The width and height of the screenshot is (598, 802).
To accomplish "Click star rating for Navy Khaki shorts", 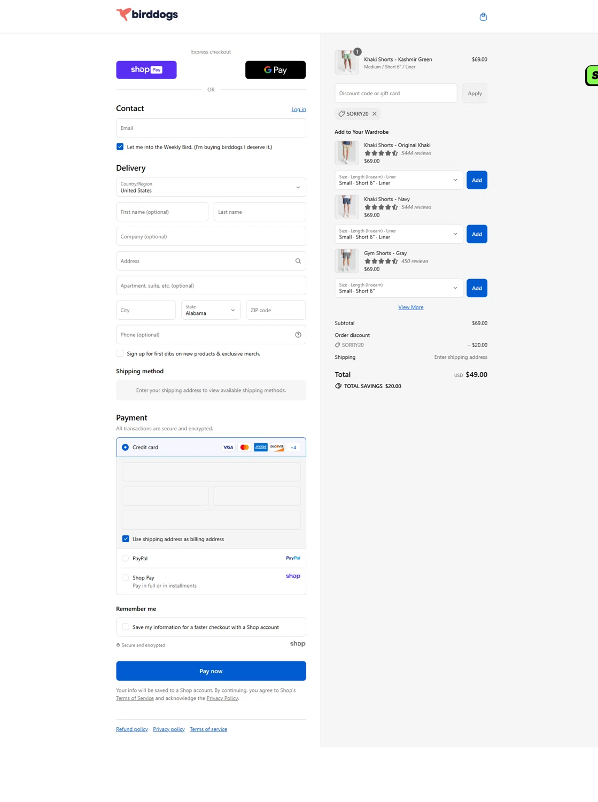I will 381,207.
